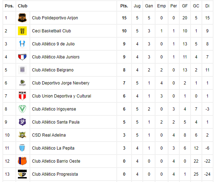217x182 pixels.
Task: Open Club Deportivo Jorge Newbery team name
Action: click(60, 83)
